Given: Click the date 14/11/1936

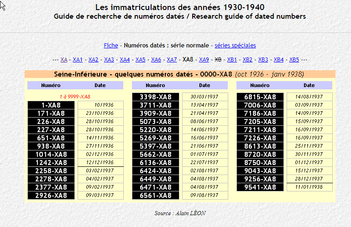Looking at the screenshot, I should coord(100,138).
